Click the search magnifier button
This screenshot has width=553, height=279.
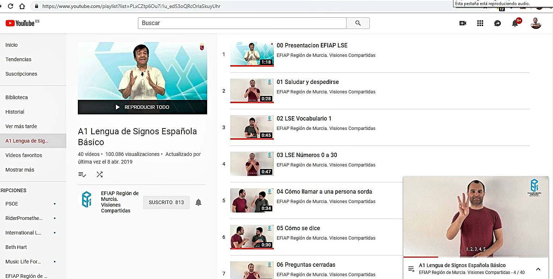358,23
